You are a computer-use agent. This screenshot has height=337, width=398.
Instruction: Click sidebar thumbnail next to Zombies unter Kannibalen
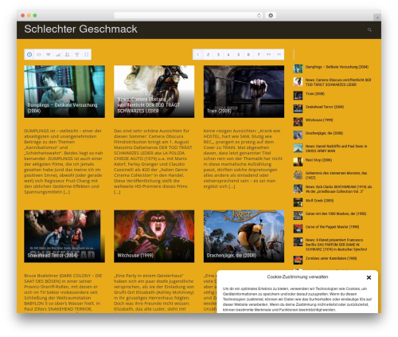point(298,260)
